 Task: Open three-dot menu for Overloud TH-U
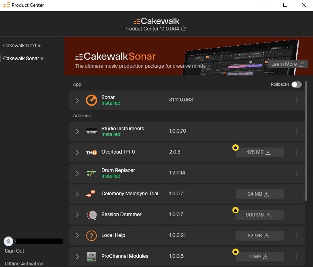[297, 152]
